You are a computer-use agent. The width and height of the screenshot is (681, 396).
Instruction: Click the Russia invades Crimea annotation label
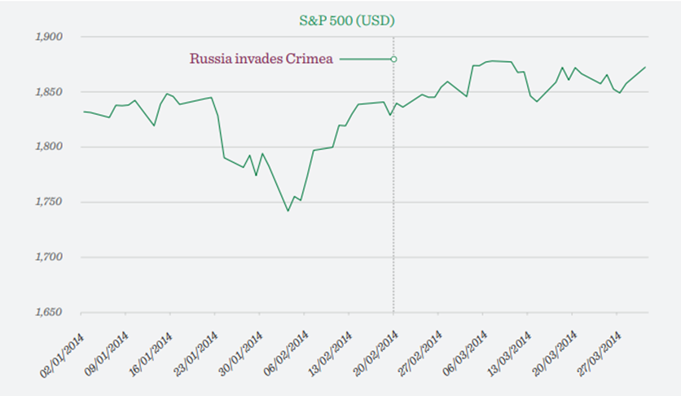(263, 59)
